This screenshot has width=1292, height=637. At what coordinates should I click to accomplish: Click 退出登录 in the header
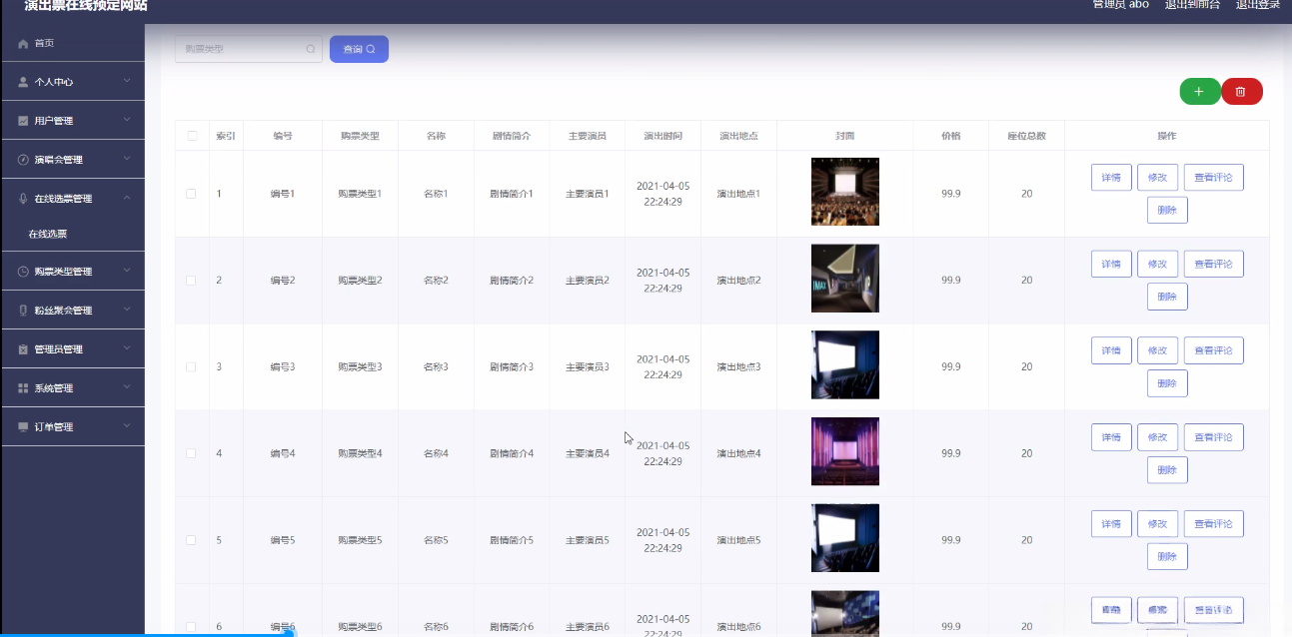point(1258,5)
